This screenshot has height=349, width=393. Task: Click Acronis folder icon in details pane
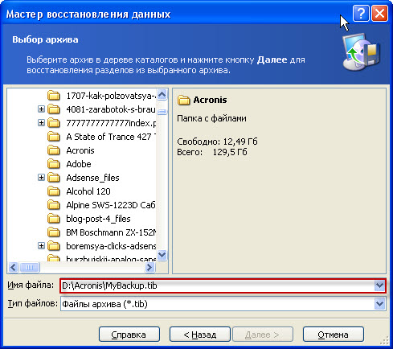183,100
